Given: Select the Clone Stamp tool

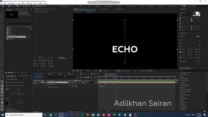Looking at the screenshot, I should [35, 6].
